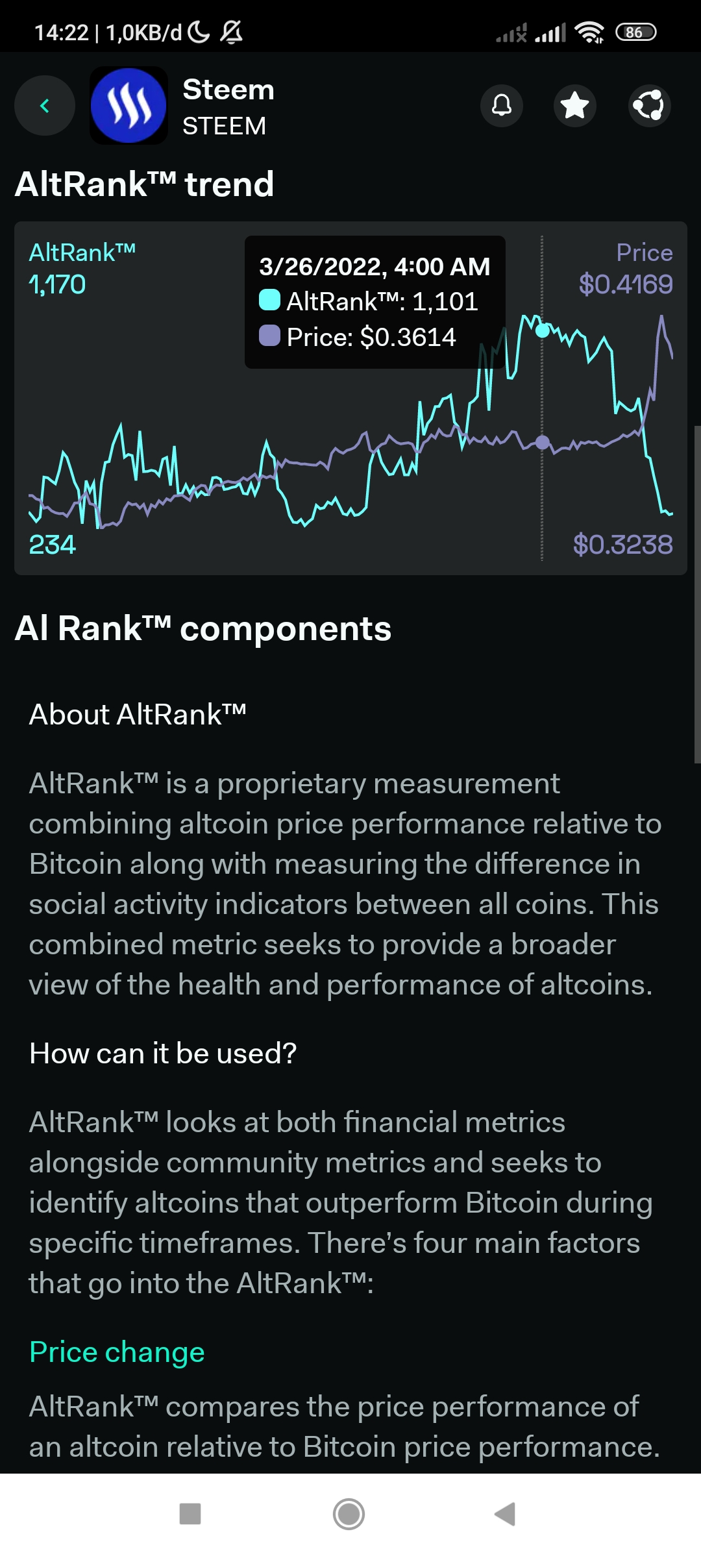Tap the AltRank™ legend label on chart

[x=82, y=252]
